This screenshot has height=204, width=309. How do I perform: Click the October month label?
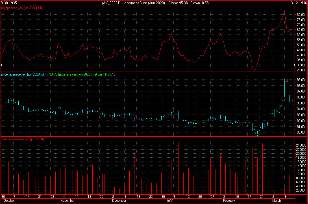9,201
